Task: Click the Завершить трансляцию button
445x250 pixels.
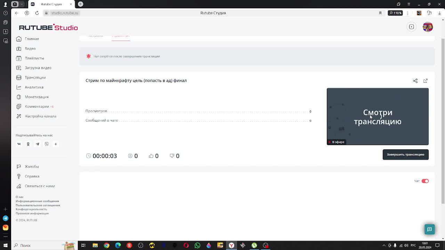Action: pos(405,155)
